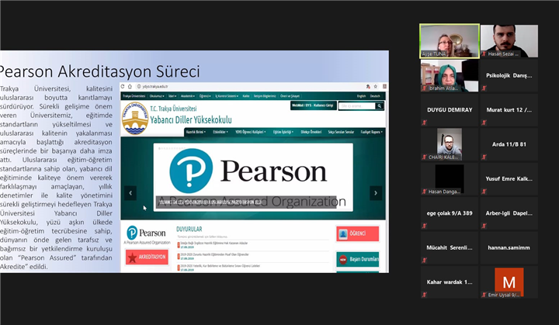Click the orange M avatar of Emir Uysal
This screenshot has width=559, height=325.
coord(509,282)
